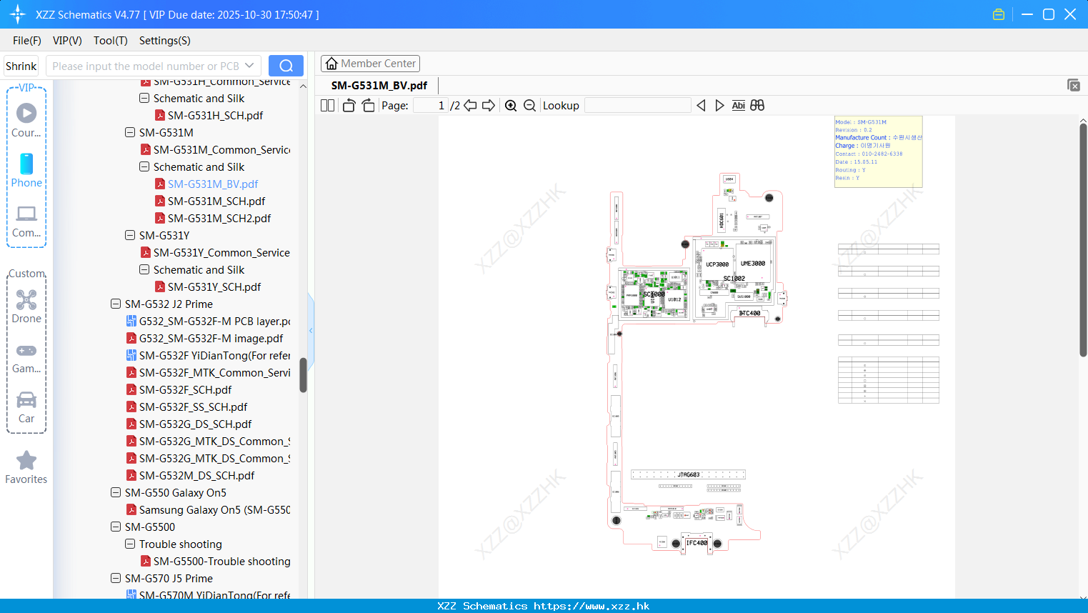Screen dimensions: 1088x613
Task: Select the Computer category icon
Action: tap(26, 221)
